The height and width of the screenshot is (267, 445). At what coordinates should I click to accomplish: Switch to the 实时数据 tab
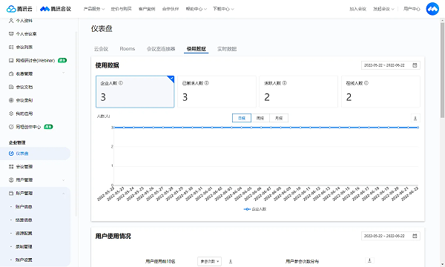(x=227, y=49)
